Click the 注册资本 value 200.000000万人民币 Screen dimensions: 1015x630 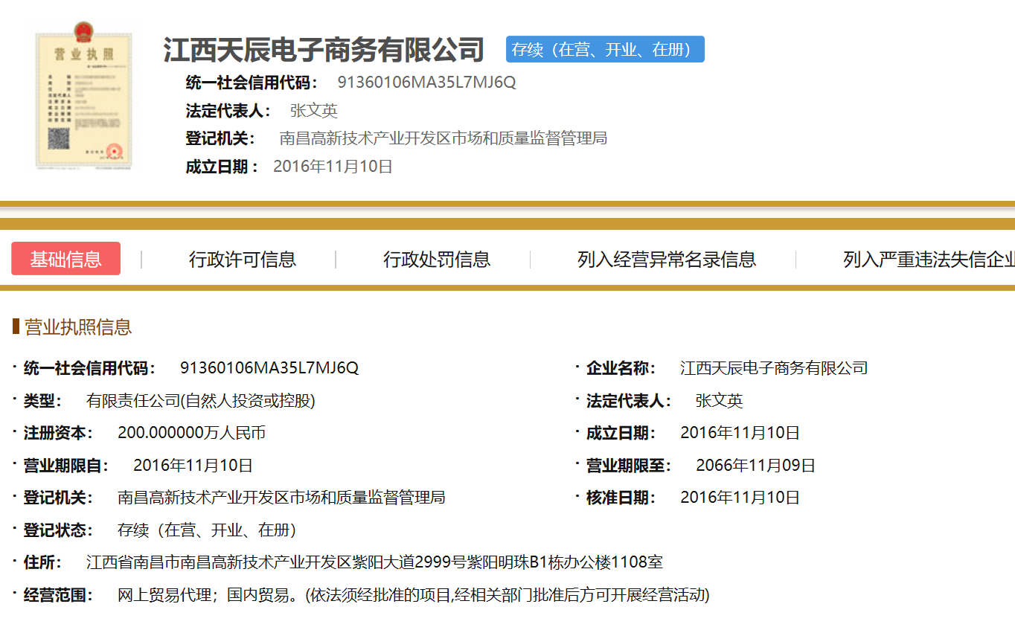coord(191,433)
